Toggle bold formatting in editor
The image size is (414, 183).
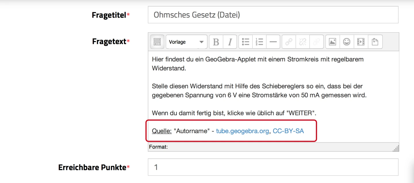coord(216,42)
